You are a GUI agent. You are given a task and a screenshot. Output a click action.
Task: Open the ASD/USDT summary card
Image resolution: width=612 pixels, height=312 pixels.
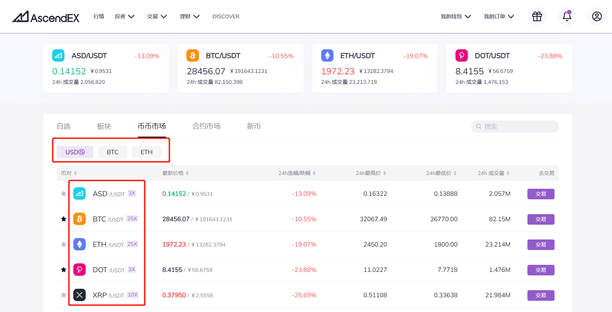pos(106,68)
